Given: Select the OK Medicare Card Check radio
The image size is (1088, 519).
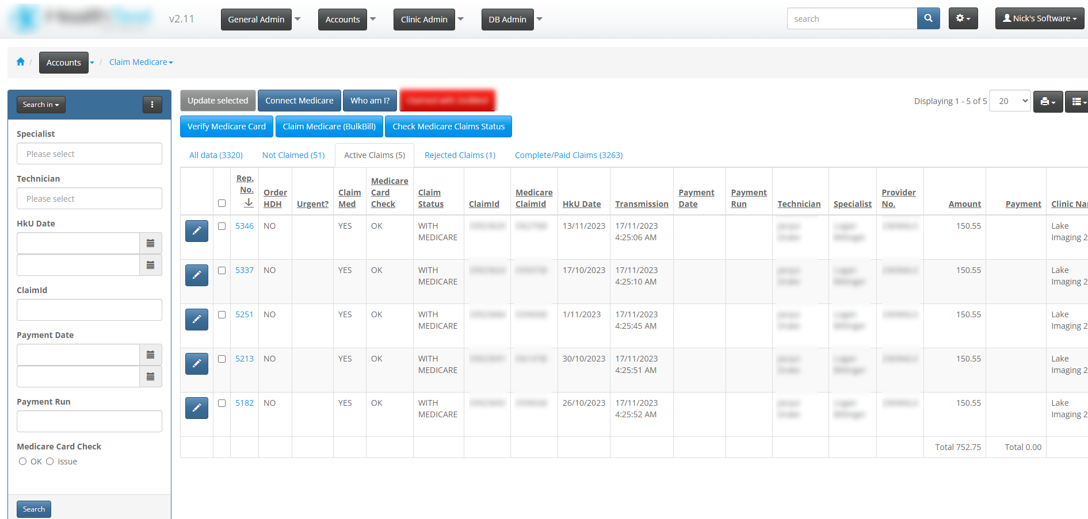Looking at the screenshot, I should pos(23,462).
